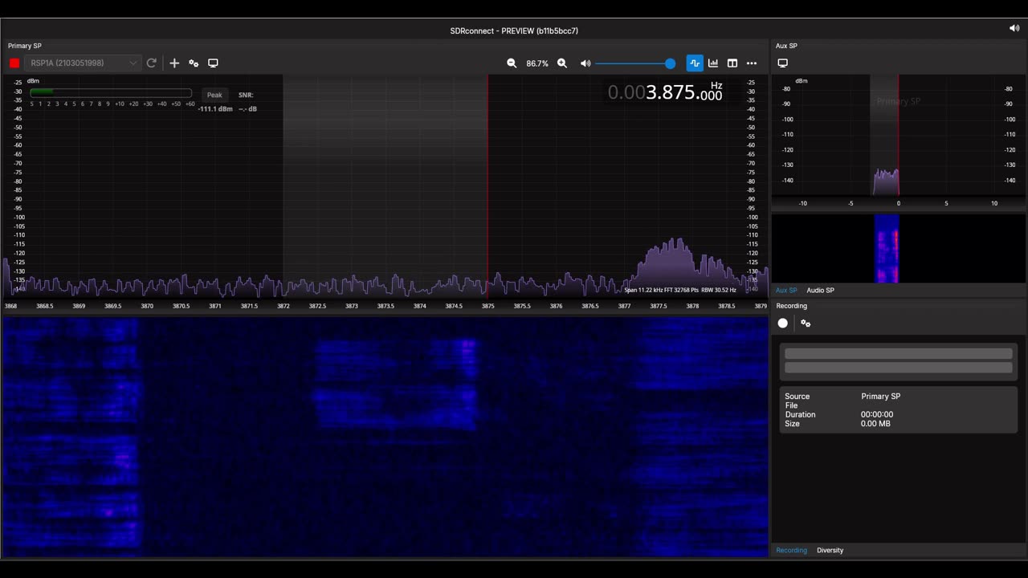Add a new virtual receiver
The width and height of the screenshot is (1028, 578).
tap(174, 63)
